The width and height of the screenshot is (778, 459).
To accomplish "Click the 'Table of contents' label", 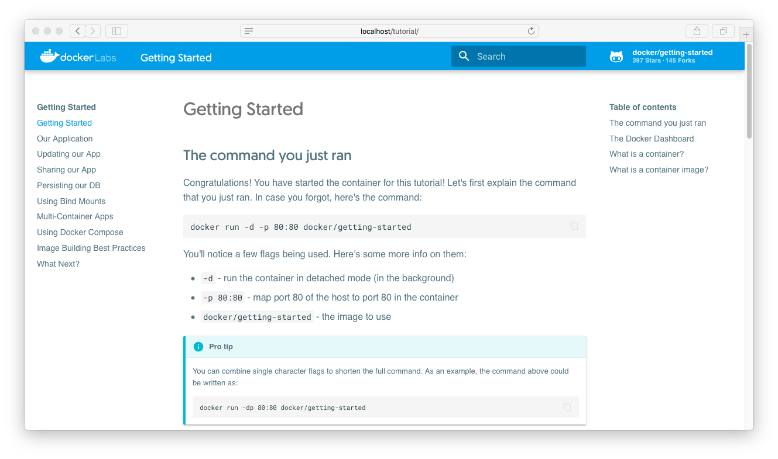I will coord(643,107).
